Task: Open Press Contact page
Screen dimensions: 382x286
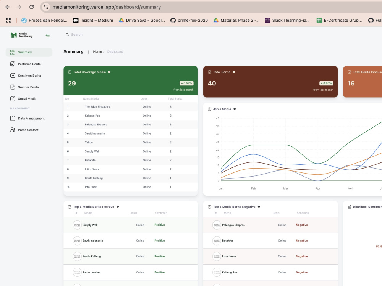Action: pyautogui.click(x=29, y=130)
